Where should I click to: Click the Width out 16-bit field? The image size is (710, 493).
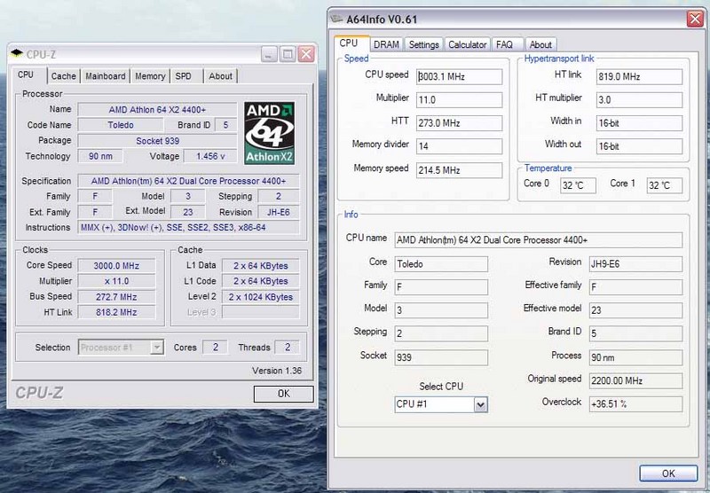click(639, 146)
